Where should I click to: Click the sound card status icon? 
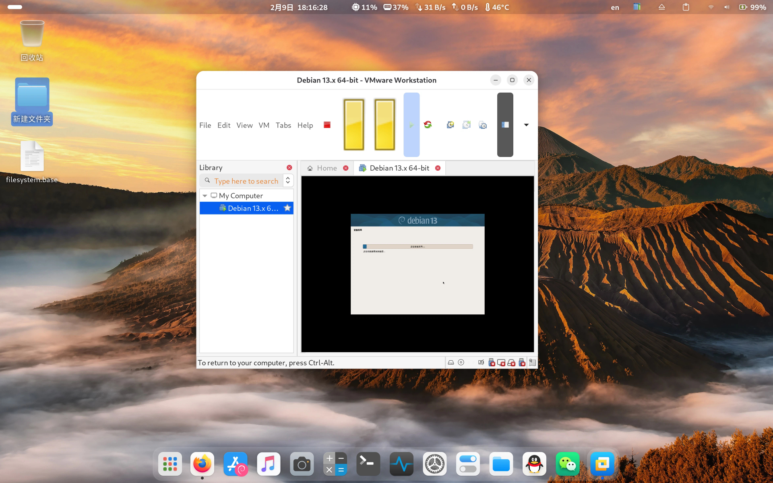(481, 363)
